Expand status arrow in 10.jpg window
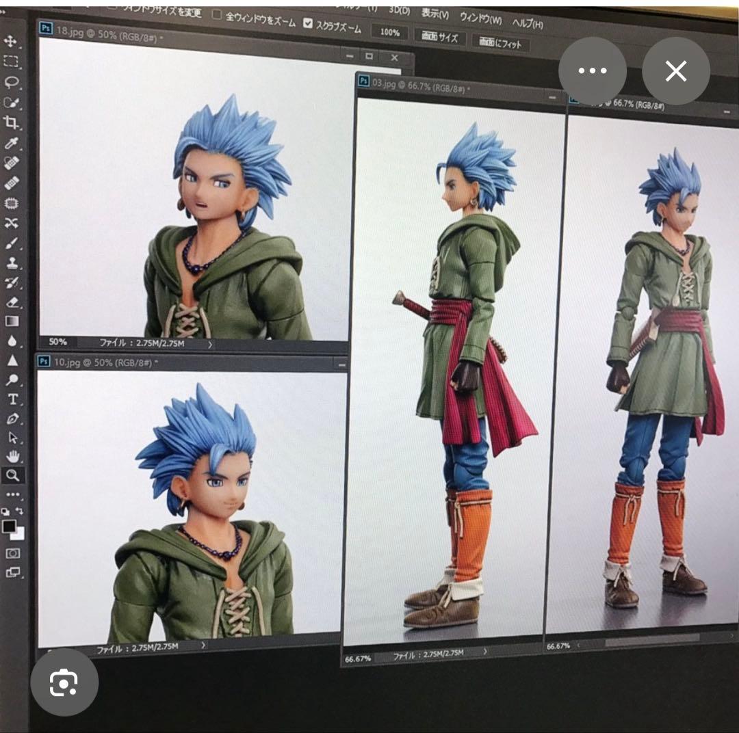 [203, 645]
